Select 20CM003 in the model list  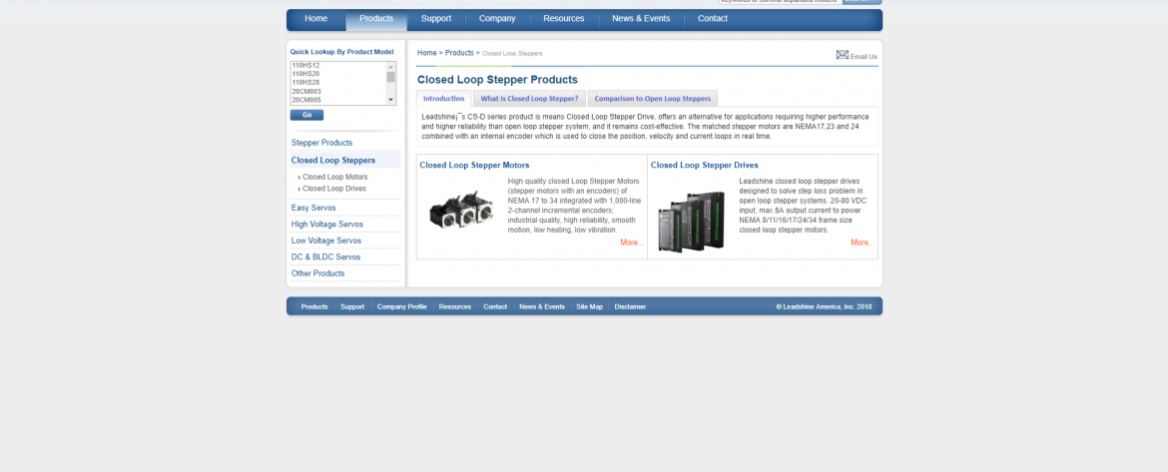point(306,91)
